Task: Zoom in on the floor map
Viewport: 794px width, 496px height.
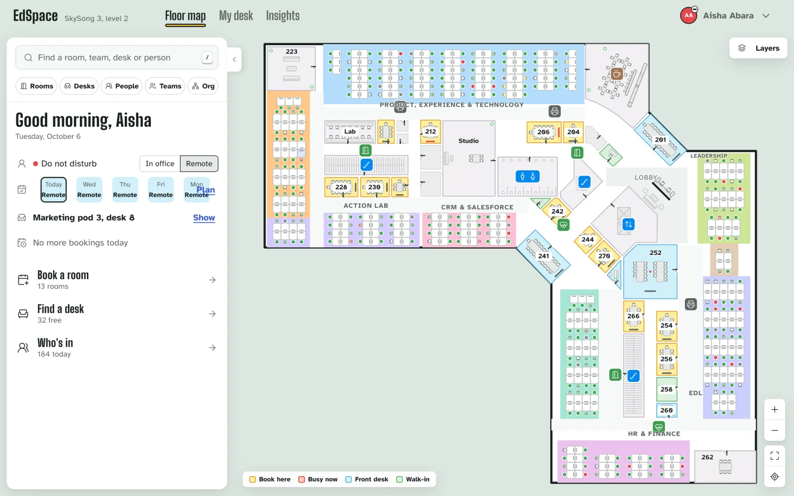Action: tap(775, 410)
